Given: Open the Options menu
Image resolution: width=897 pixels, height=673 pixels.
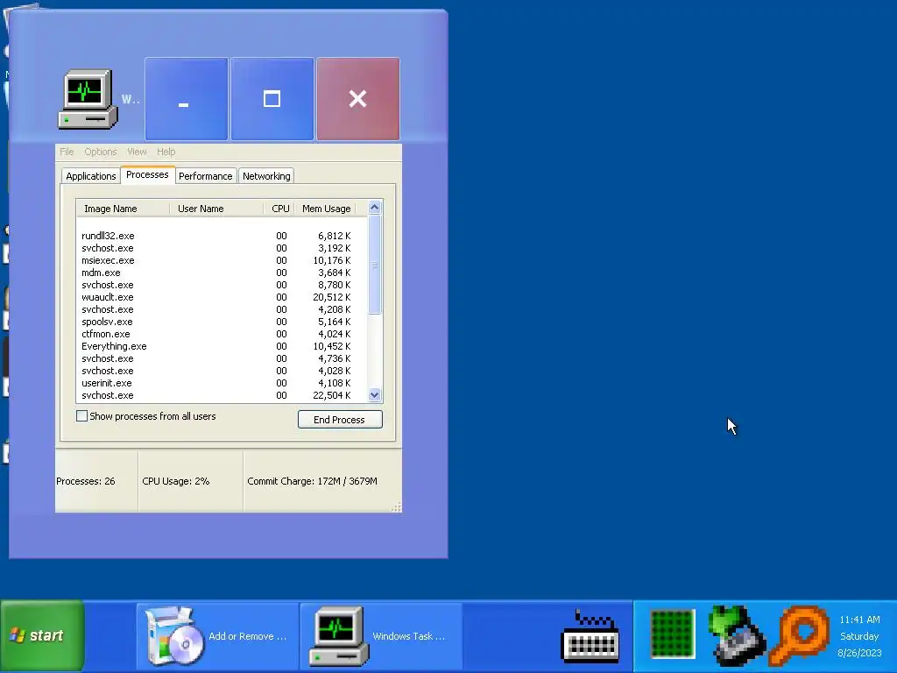Looking at the screenshot, I should click(x=100, y=152).
